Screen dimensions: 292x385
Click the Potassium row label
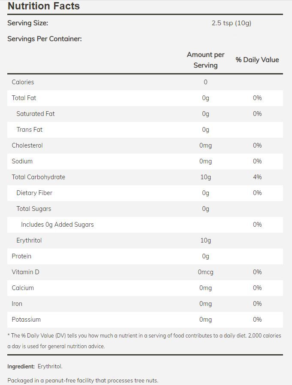[26, 320]
